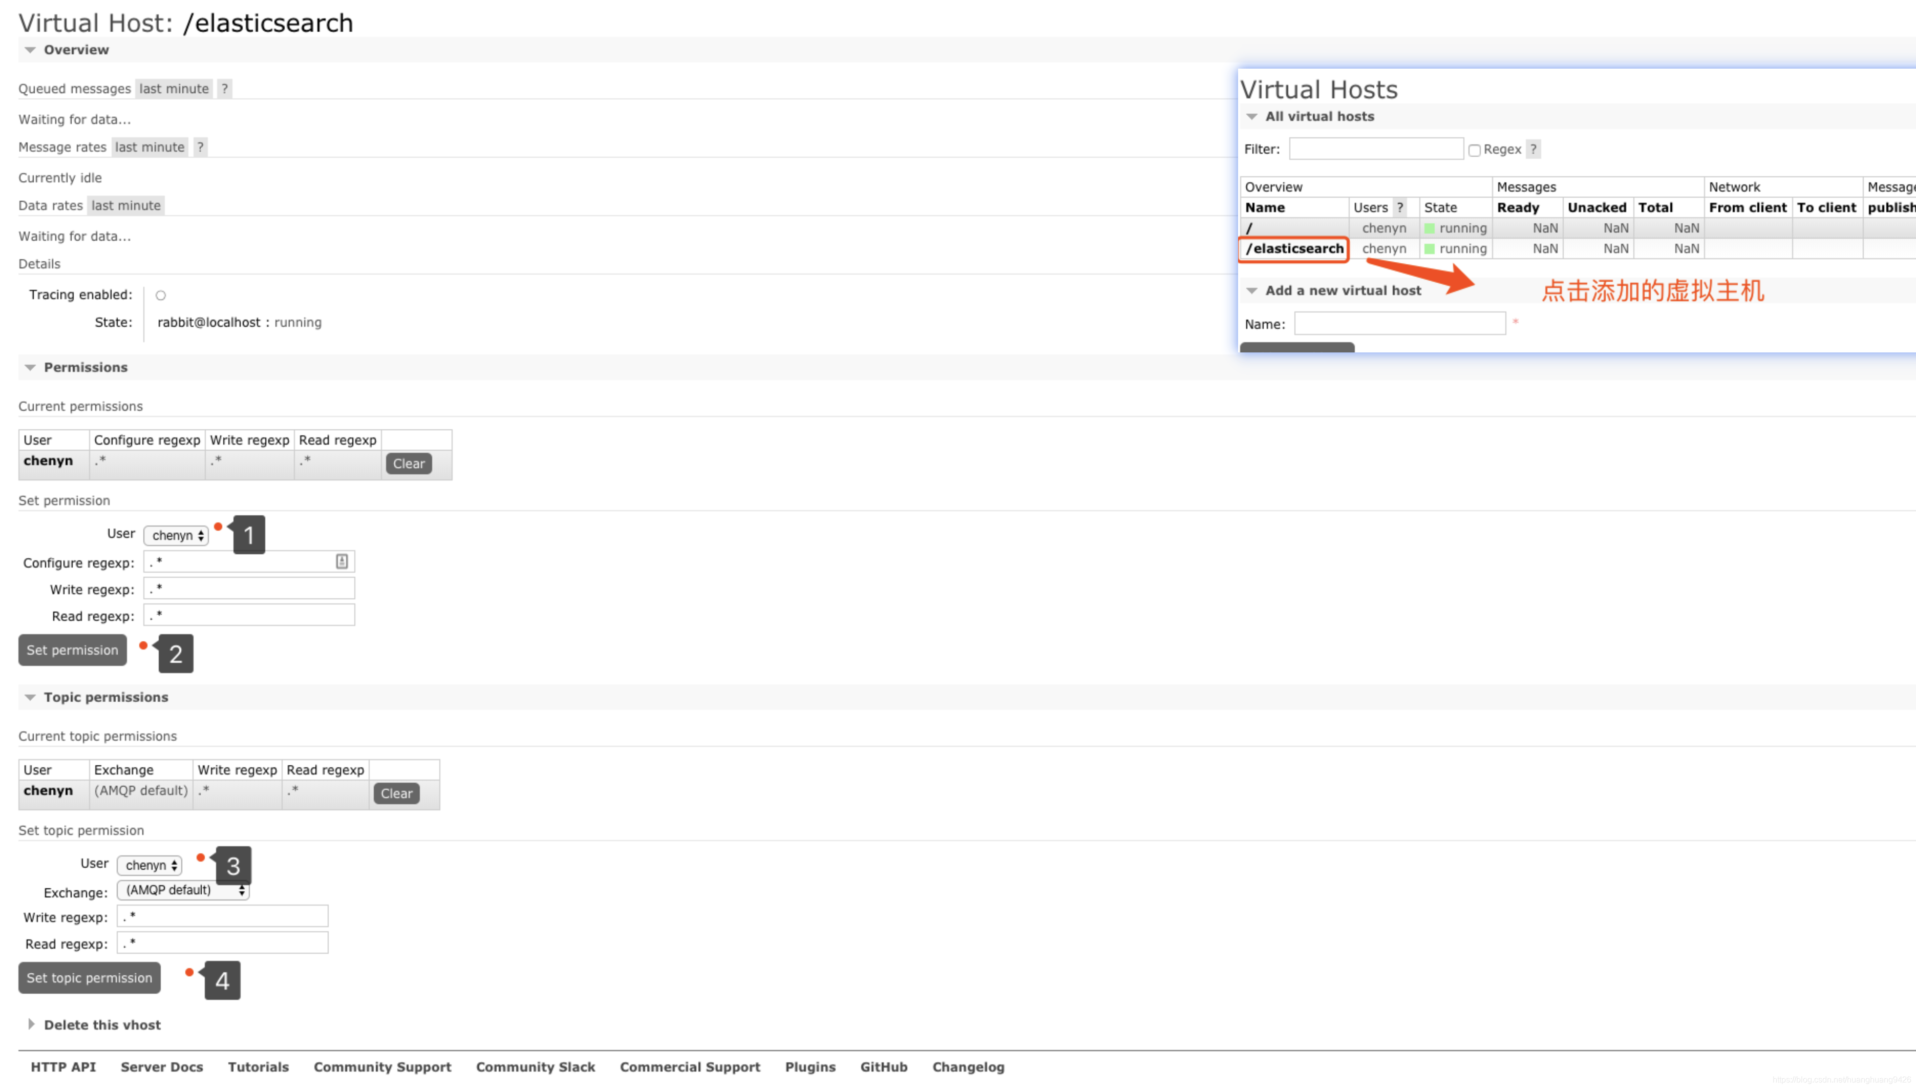Collapse the Permissions section
Screen dimensions: 1916x1089
[75, 367]
